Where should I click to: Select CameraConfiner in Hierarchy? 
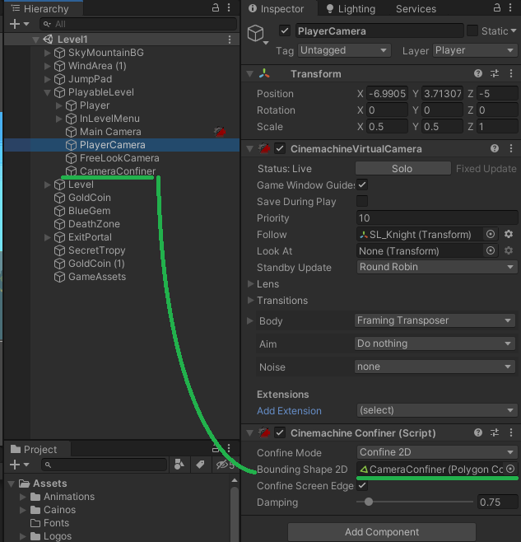tap(118, 171)
